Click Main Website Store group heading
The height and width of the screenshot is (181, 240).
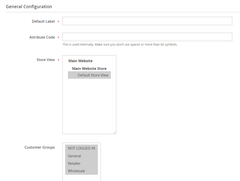(89, 69)
